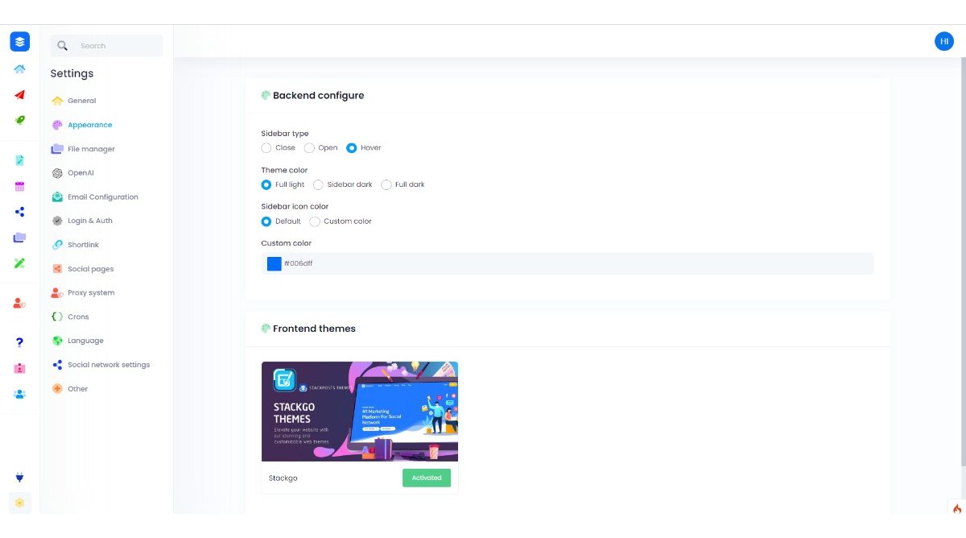Open the purple calendar icon

tap(19, 186)
